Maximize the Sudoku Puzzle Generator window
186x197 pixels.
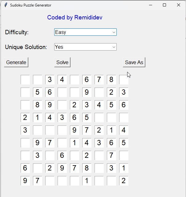click(164, 5)
